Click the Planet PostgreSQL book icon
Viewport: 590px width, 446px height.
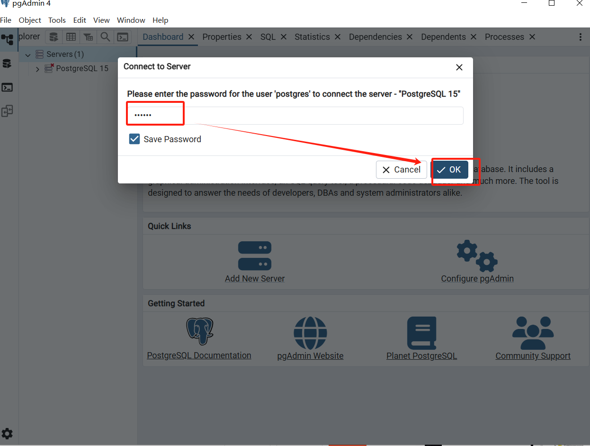[x=421, y=333]
